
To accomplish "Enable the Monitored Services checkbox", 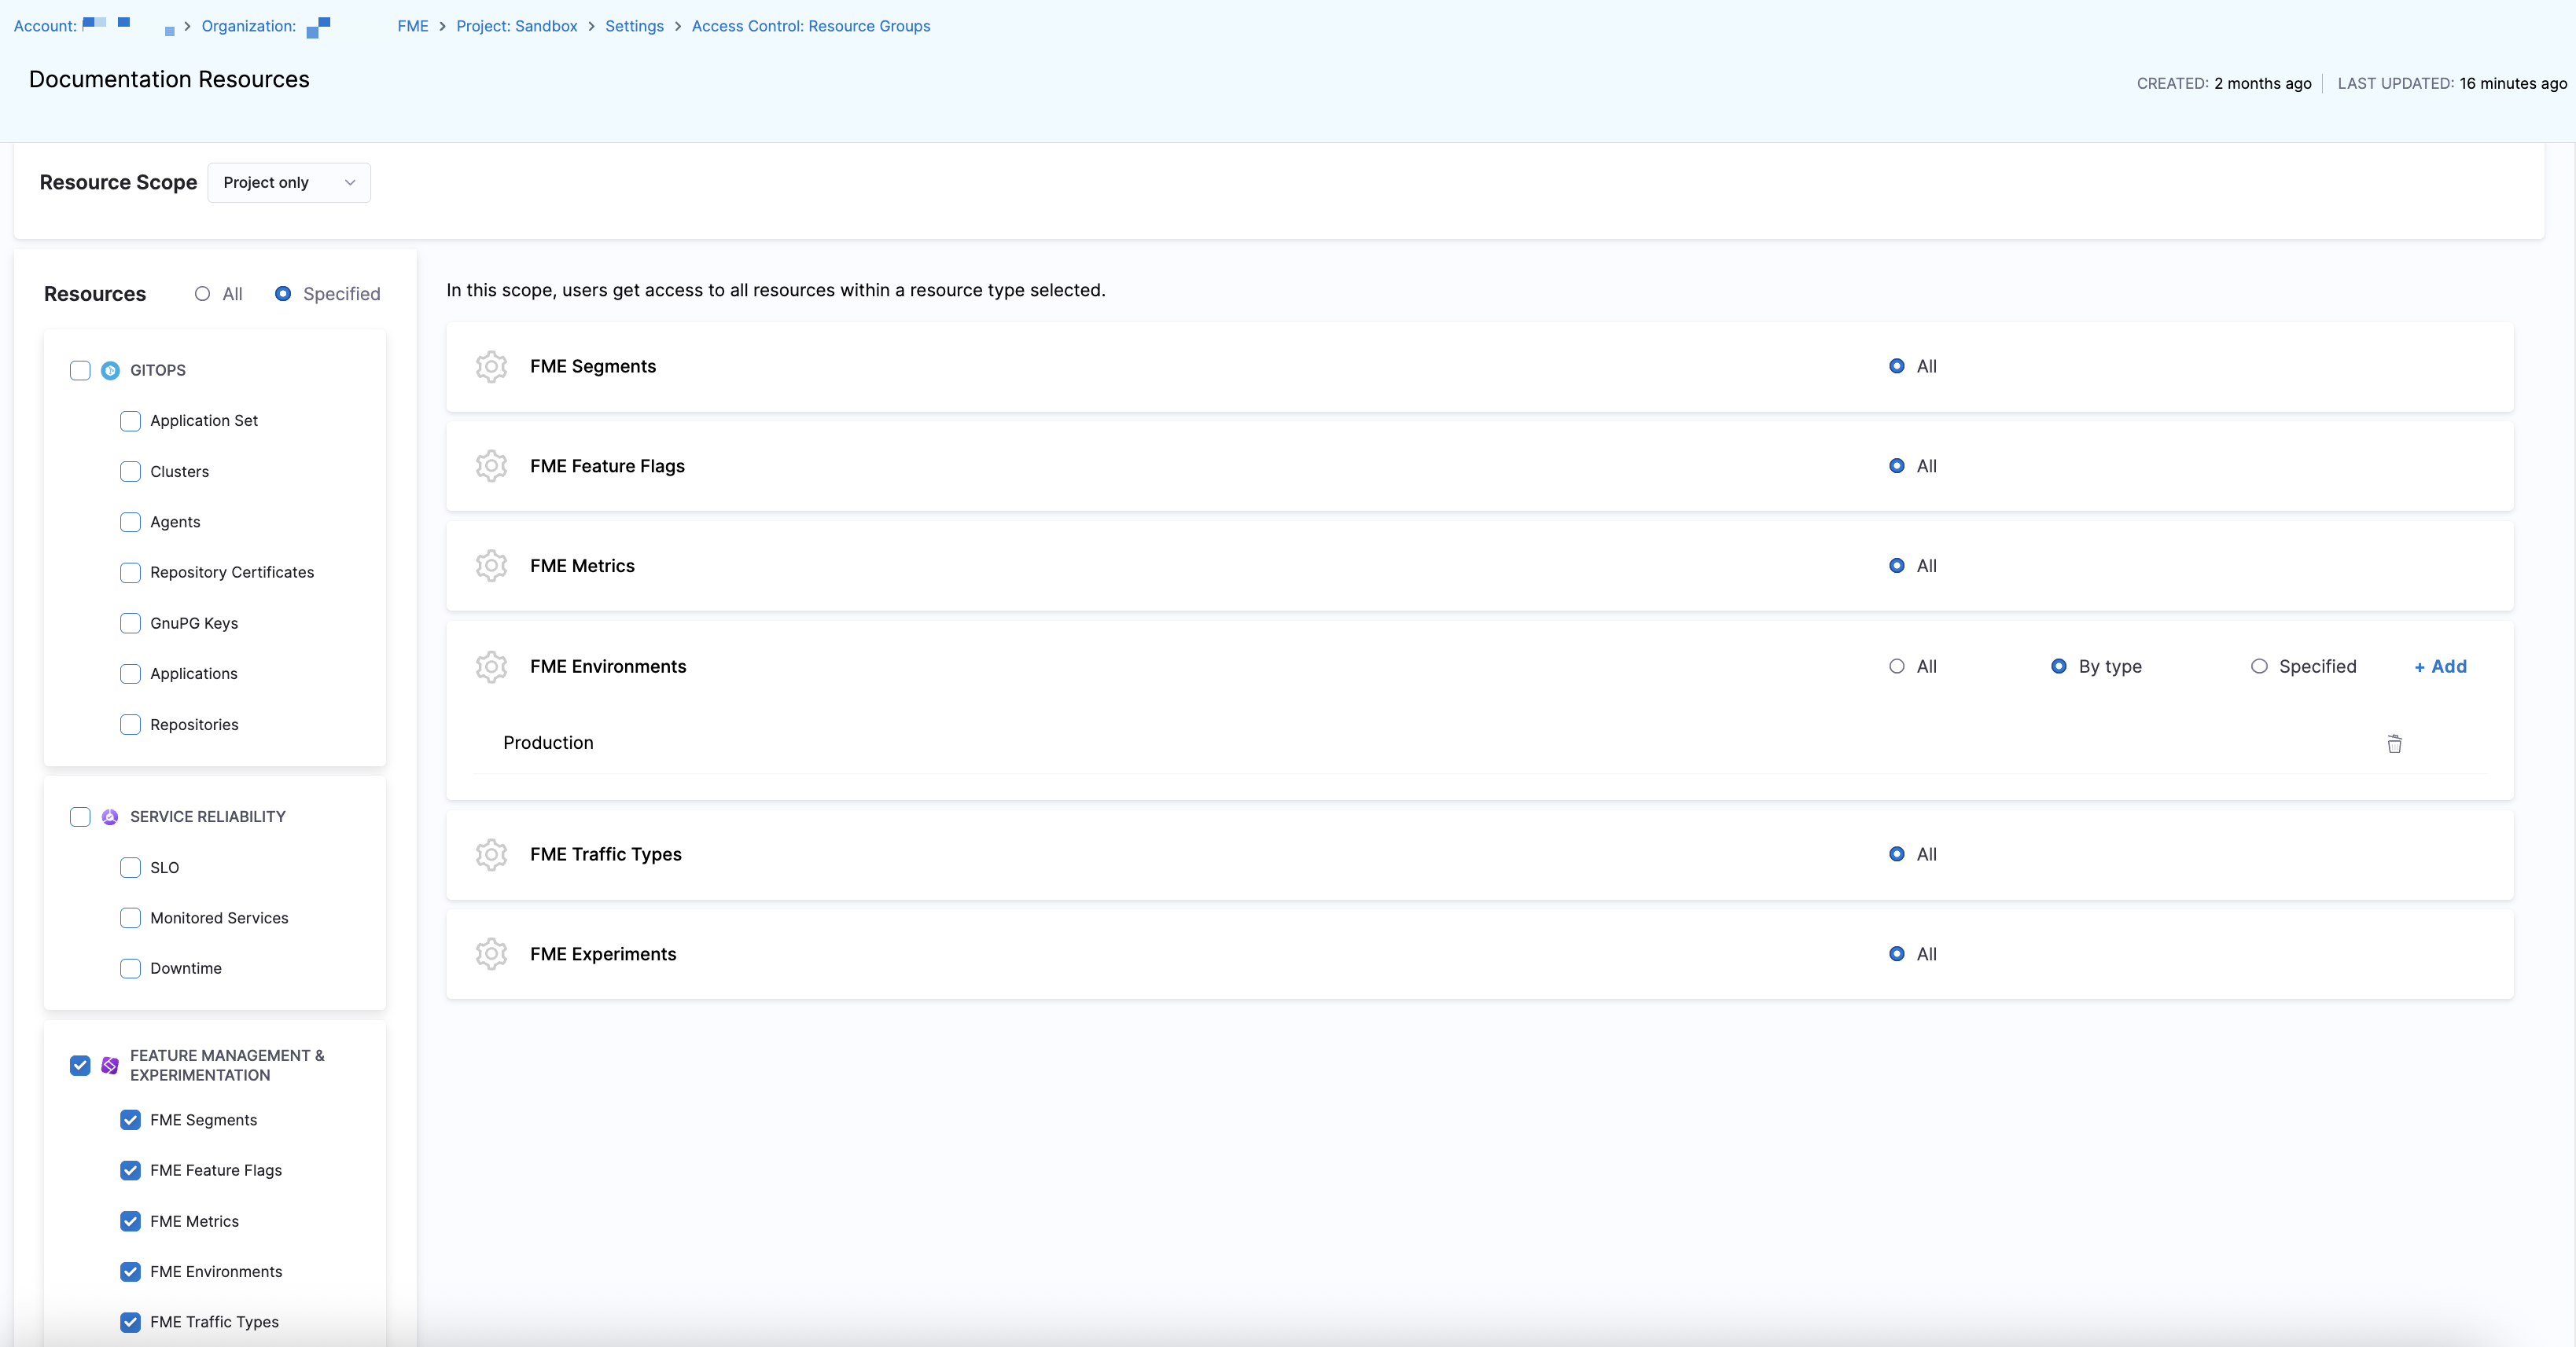I will point(130,919).
